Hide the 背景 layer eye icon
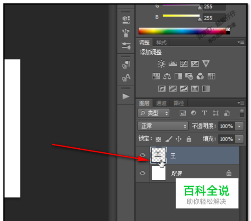This screenshot has height=221, width=251. (143, 173)
